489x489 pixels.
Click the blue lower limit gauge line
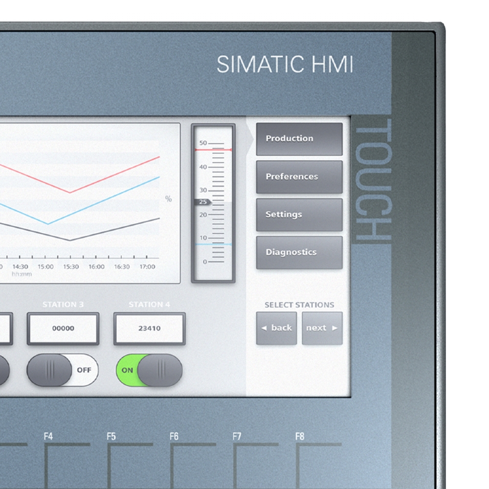click(x=213, y=244)
